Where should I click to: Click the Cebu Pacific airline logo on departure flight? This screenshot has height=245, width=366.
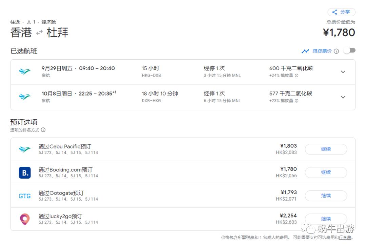point(25,71)
